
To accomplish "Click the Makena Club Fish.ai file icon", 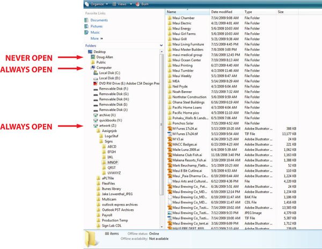I will [170, 155].
